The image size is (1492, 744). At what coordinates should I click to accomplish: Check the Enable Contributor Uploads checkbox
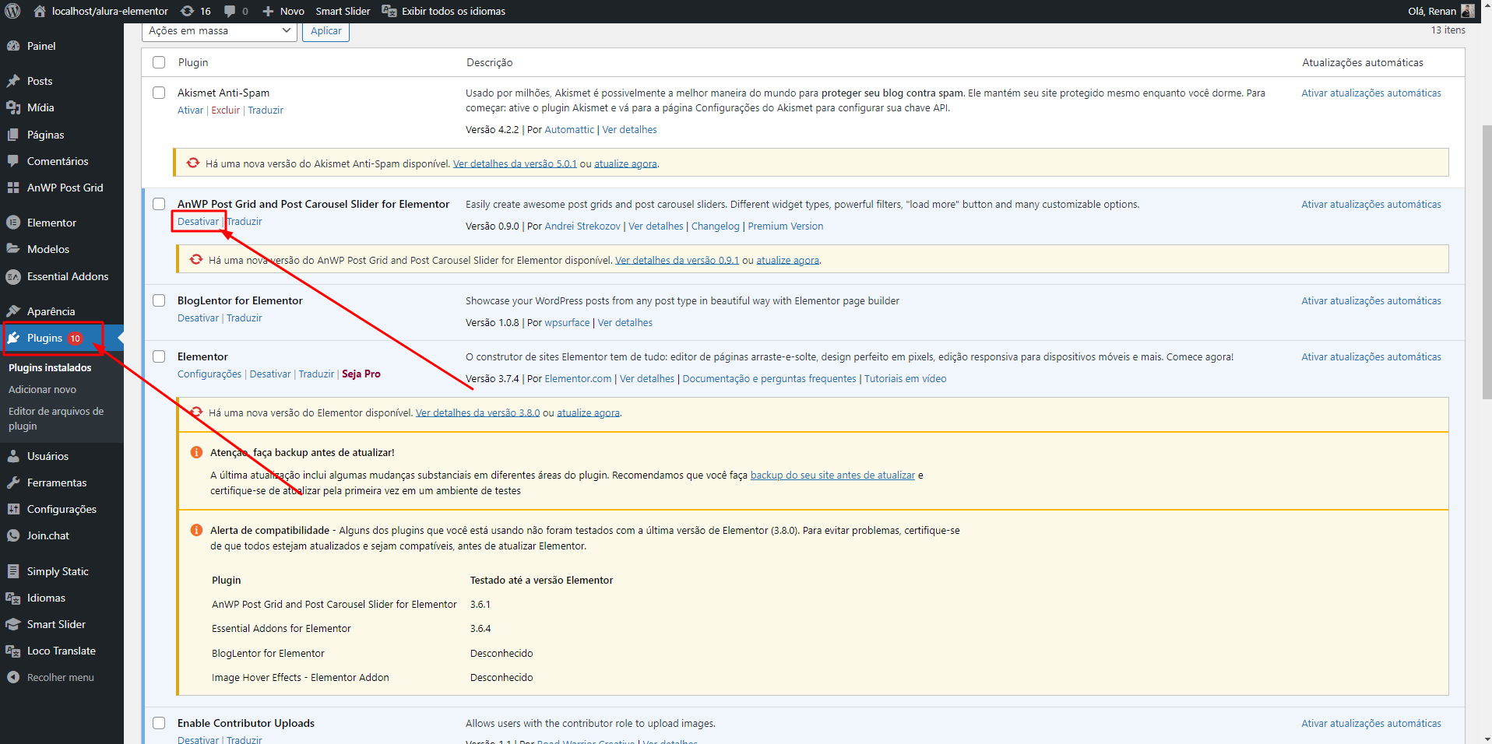(x=159, y=723)
